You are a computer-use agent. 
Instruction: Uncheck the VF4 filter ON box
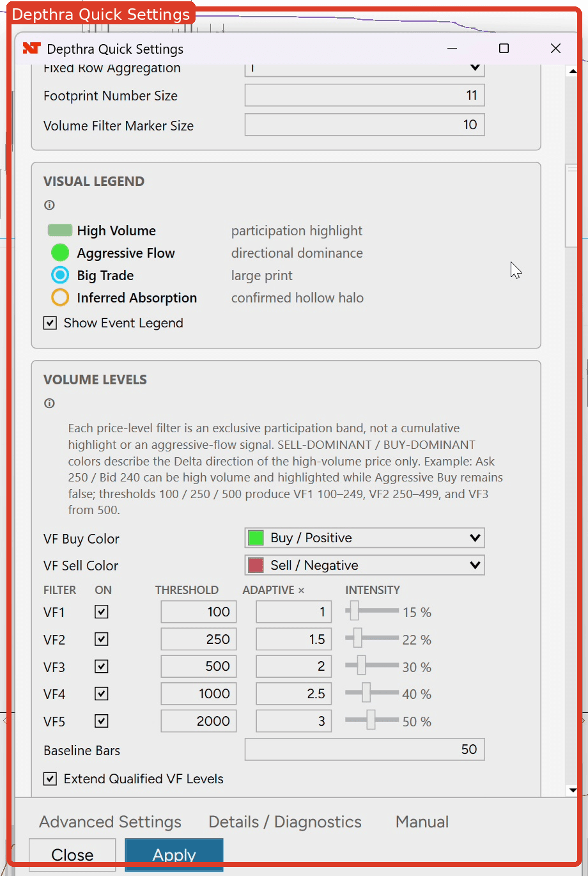[x=101, y=694]
